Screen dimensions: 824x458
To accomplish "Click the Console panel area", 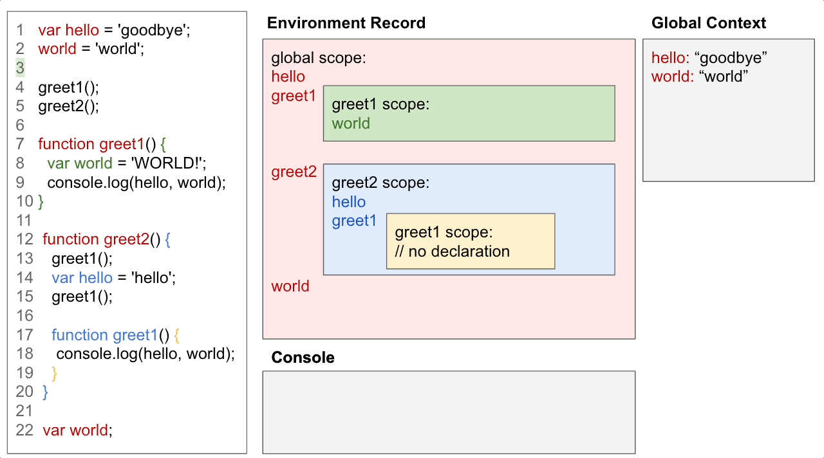I will click(448, 412).
